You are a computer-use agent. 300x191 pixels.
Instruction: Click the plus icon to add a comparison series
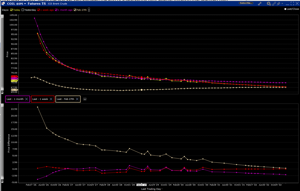point(85,99)
